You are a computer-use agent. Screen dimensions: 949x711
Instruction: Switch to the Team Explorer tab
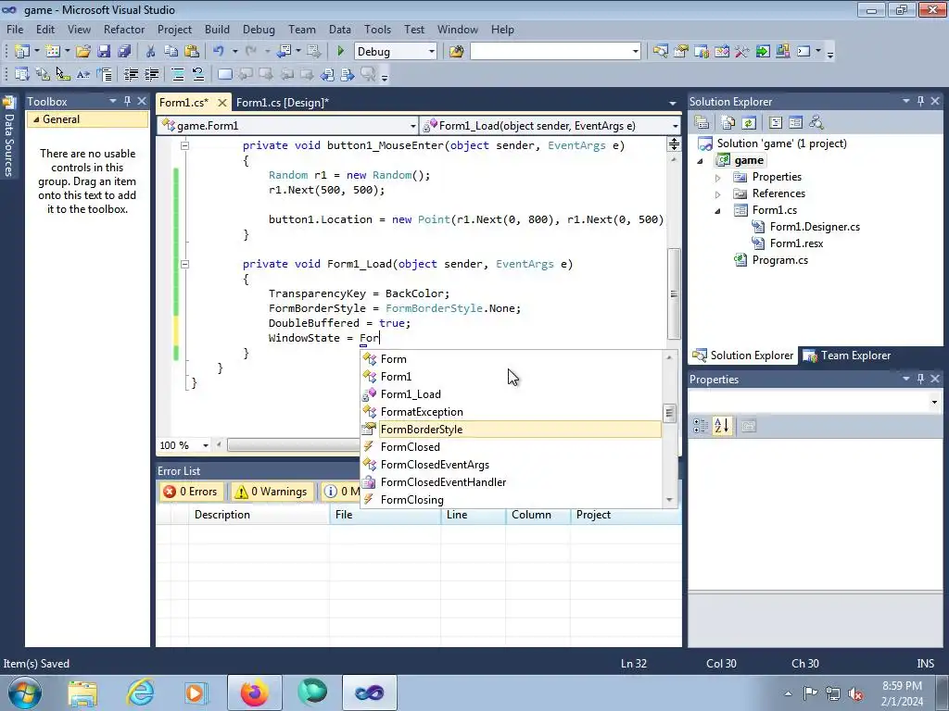click(x=847, y=355)
